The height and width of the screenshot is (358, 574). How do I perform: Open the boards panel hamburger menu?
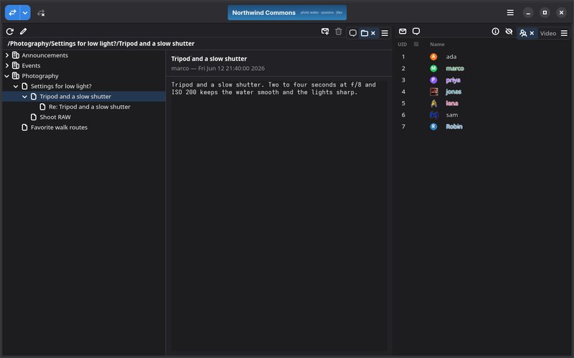pyautogui.click(x=385, y=33)
